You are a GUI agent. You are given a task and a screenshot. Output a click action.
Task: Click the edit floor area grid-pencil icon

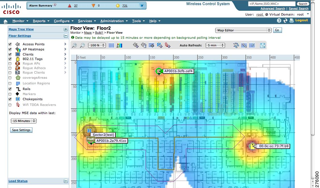(252, 45)
